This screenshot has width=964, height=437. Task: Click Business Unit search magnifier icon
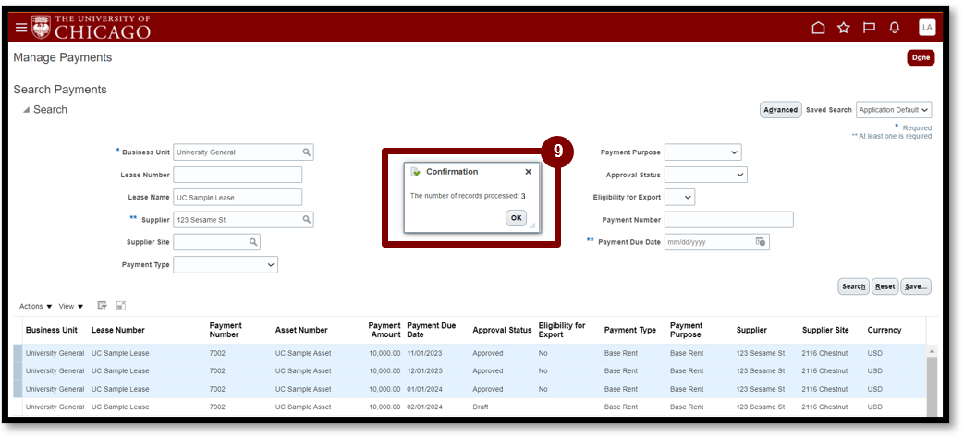306,152
